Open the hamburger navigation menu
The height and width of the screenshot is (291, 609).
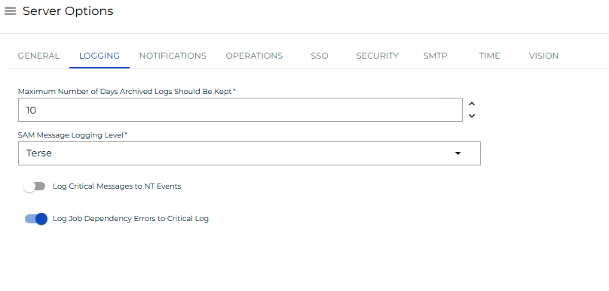(10, 11)
